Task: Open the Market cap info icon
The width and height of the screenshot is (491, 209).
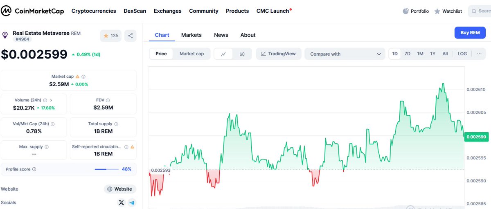Action: coord(83,76)
